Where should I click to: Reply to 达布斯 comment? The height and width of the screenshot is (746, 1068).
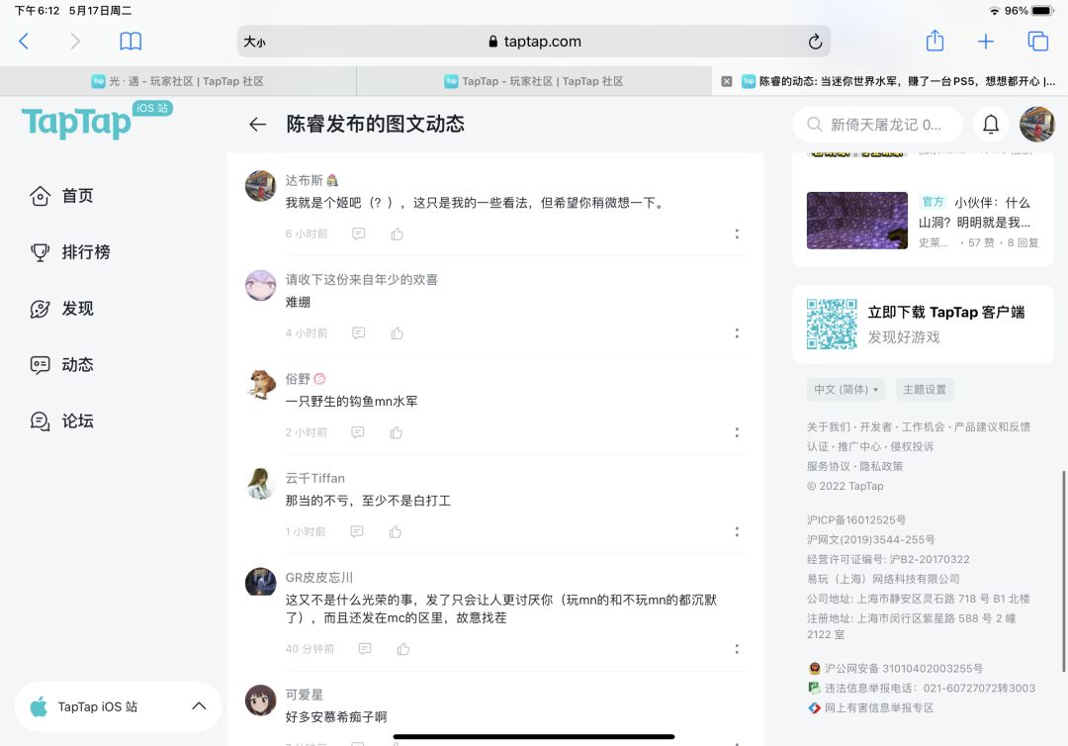click(358, 233)
